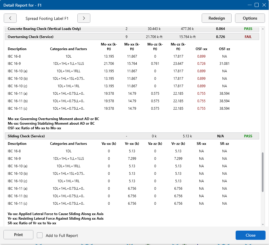Click the scrollbar up arrow
The image size is (269, 245).
point(262,29)
